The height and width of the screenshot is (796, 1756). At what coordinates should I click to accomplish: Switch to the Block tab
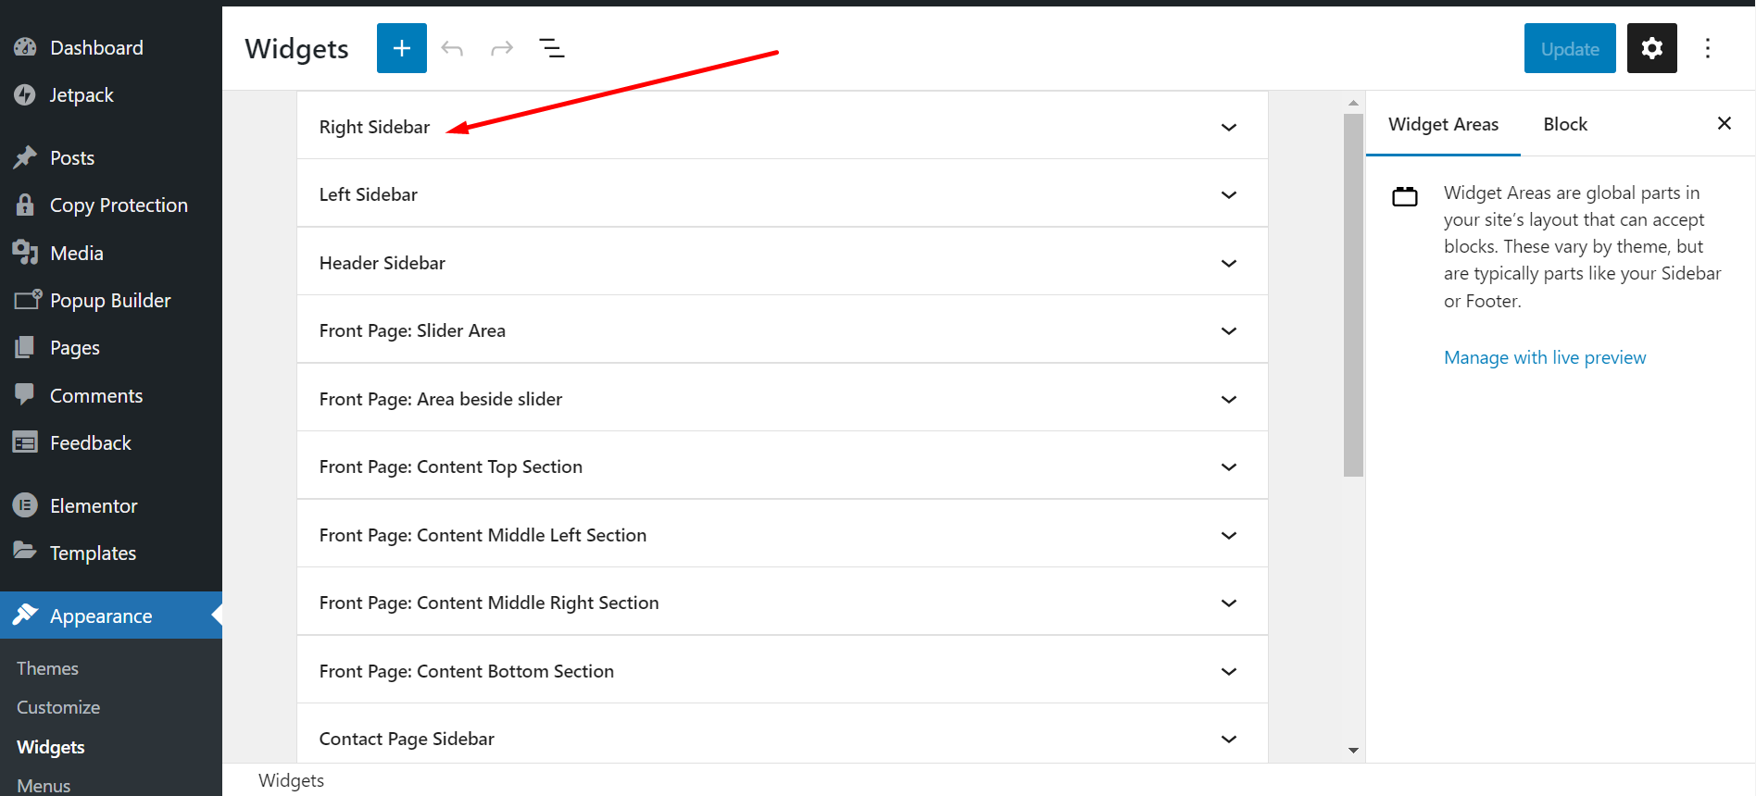pyautogui.click(x=1564, y=124)
